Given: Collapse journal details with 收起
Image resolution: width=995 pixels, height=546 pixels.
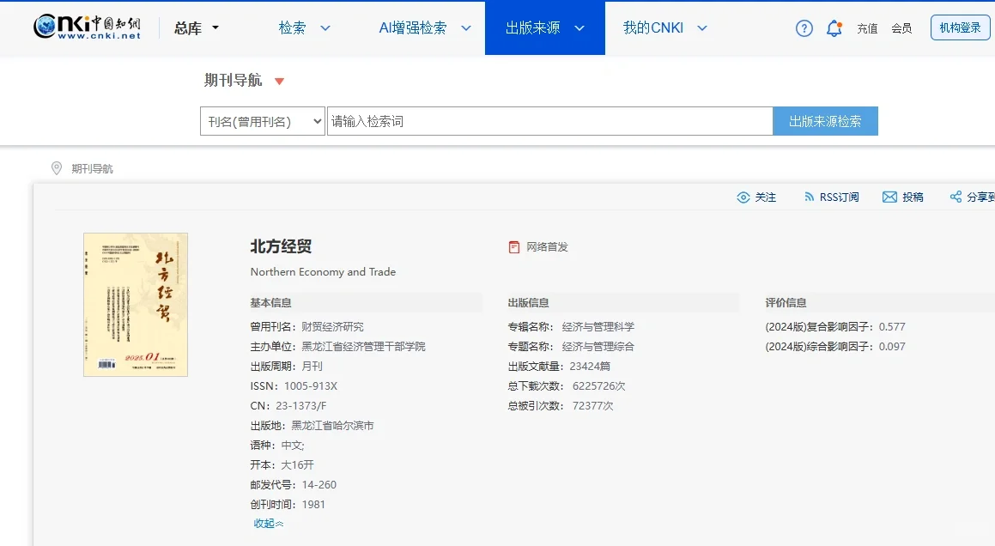Looking at the screenshot, I should click(x=268, y=523).
